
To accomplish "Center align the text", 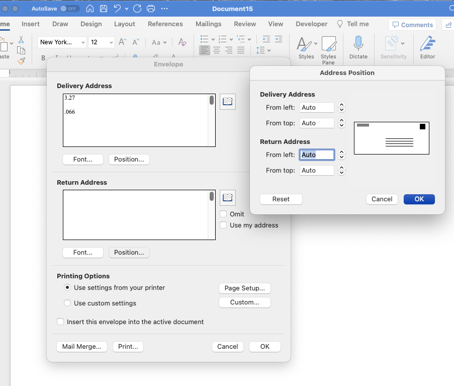I will (x=217, y=50).
